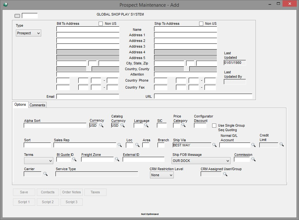
Task: Click the Ship Via field with BEST WAY
Action: pyautogui.click(x=192, y=145)
